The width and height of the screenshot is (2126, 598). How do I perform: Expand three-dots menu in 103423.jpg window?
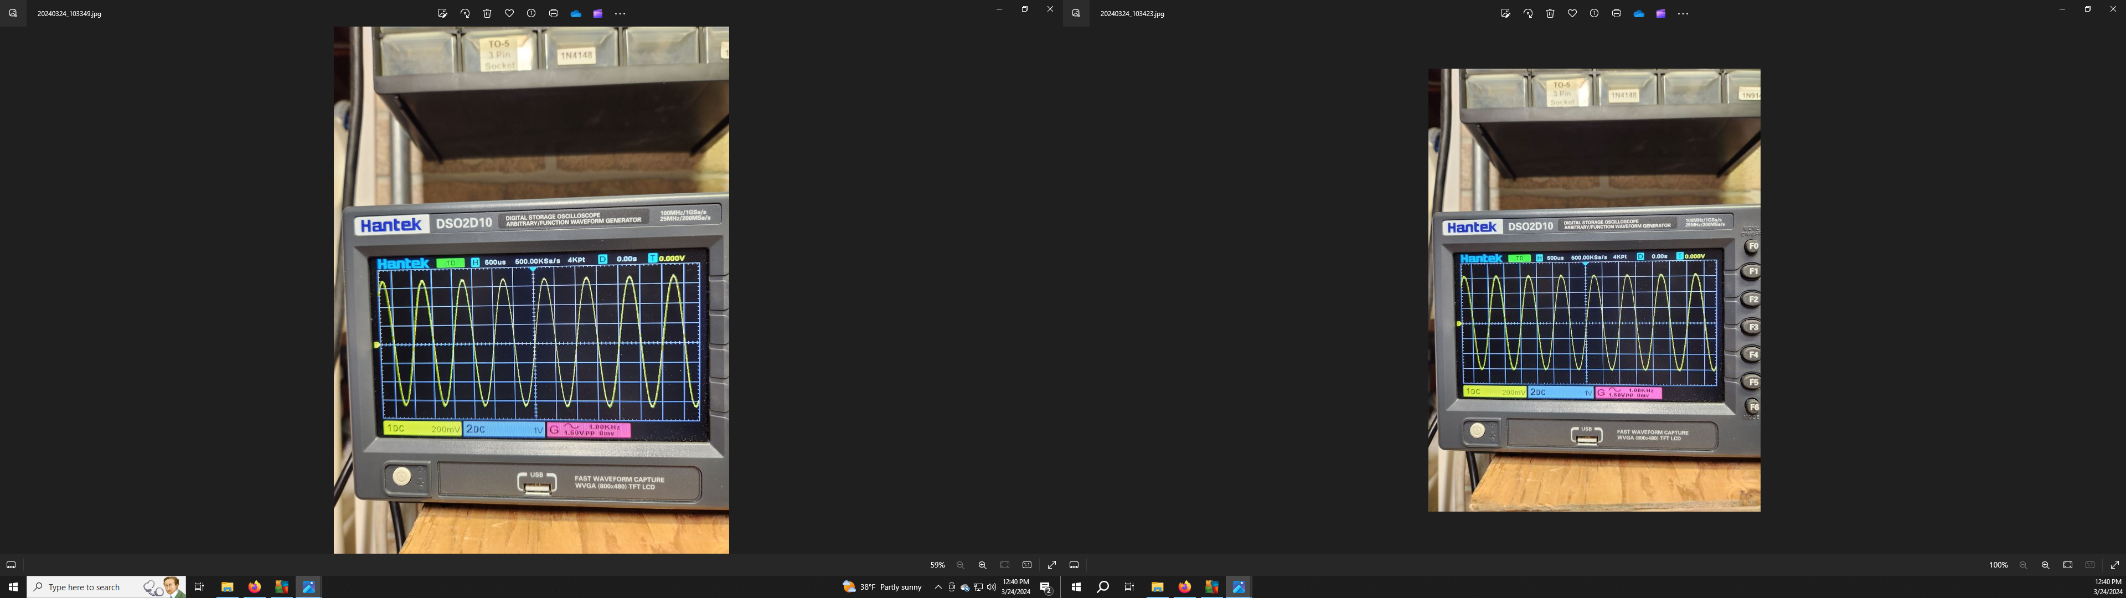1684,13
